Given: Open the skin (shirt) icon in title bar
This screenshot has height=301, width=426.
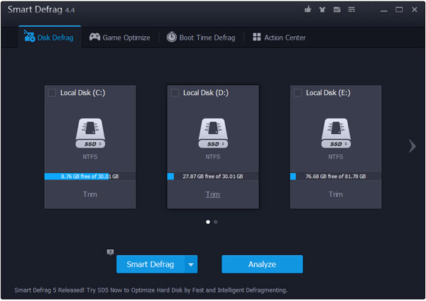Looking at the screenshot, I should (x=322, y=10).
